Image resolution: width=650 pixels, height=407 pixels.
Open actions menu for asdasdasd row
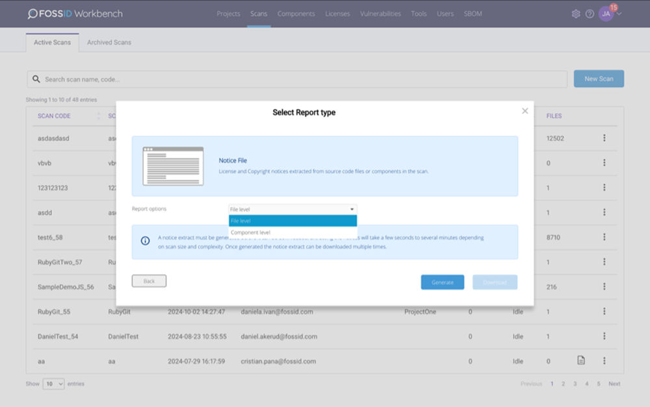point(604,138)
